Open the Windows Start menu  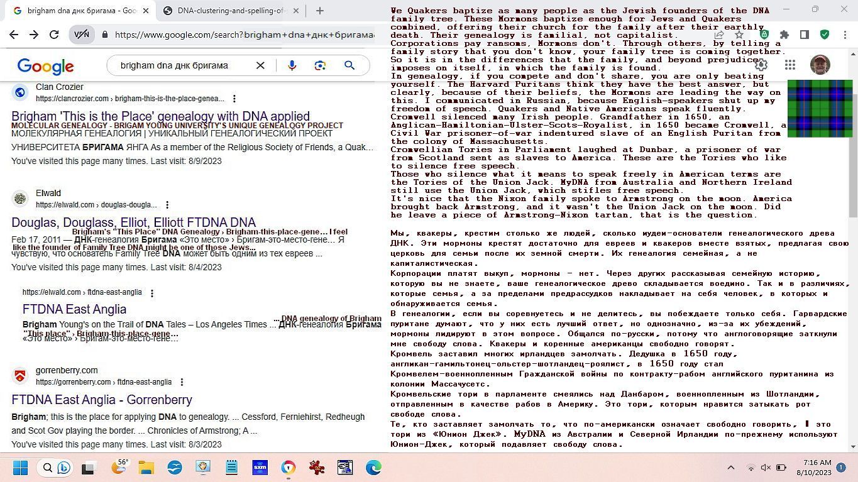(x=20, y=468)
